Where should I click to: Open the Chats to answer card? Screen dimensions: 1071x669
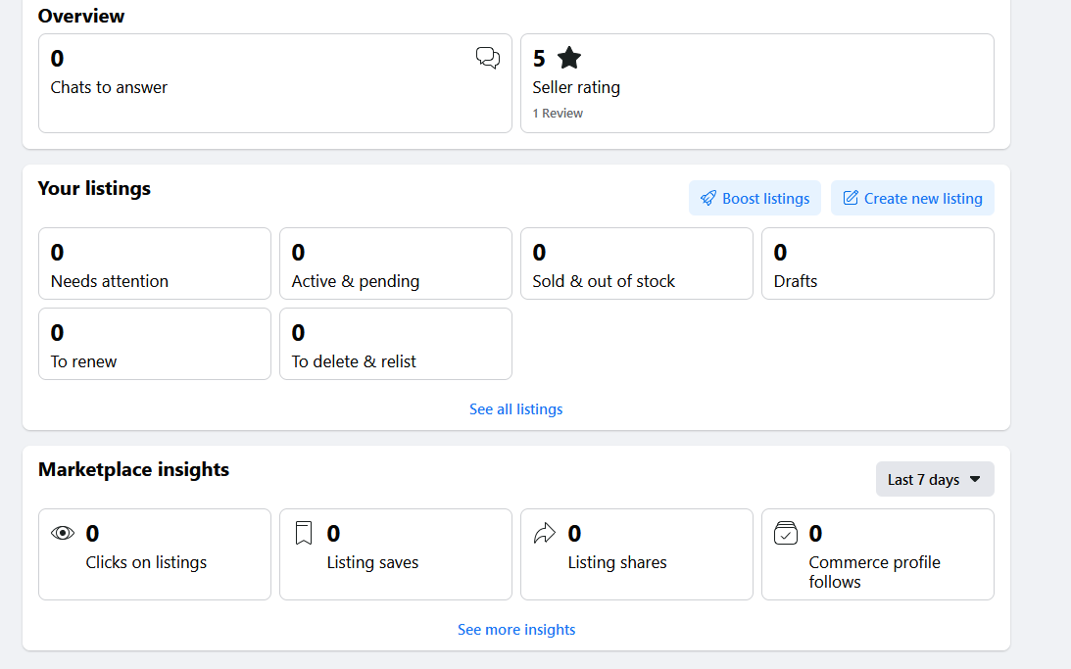[274, 83]
